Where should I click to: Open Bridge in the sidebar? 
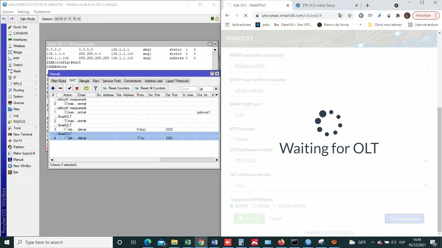18,52
